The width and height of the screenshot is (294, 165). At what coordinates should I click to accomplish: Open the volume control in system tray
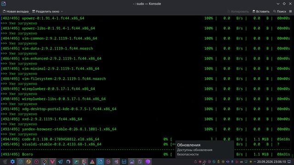tap(228, 162)
